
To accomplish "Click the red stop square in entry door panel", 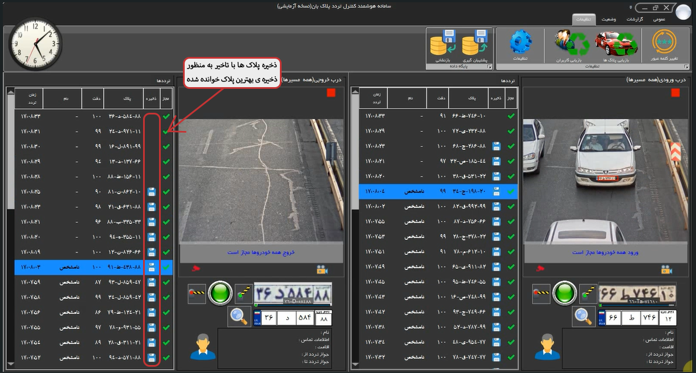I will [675, 93].
